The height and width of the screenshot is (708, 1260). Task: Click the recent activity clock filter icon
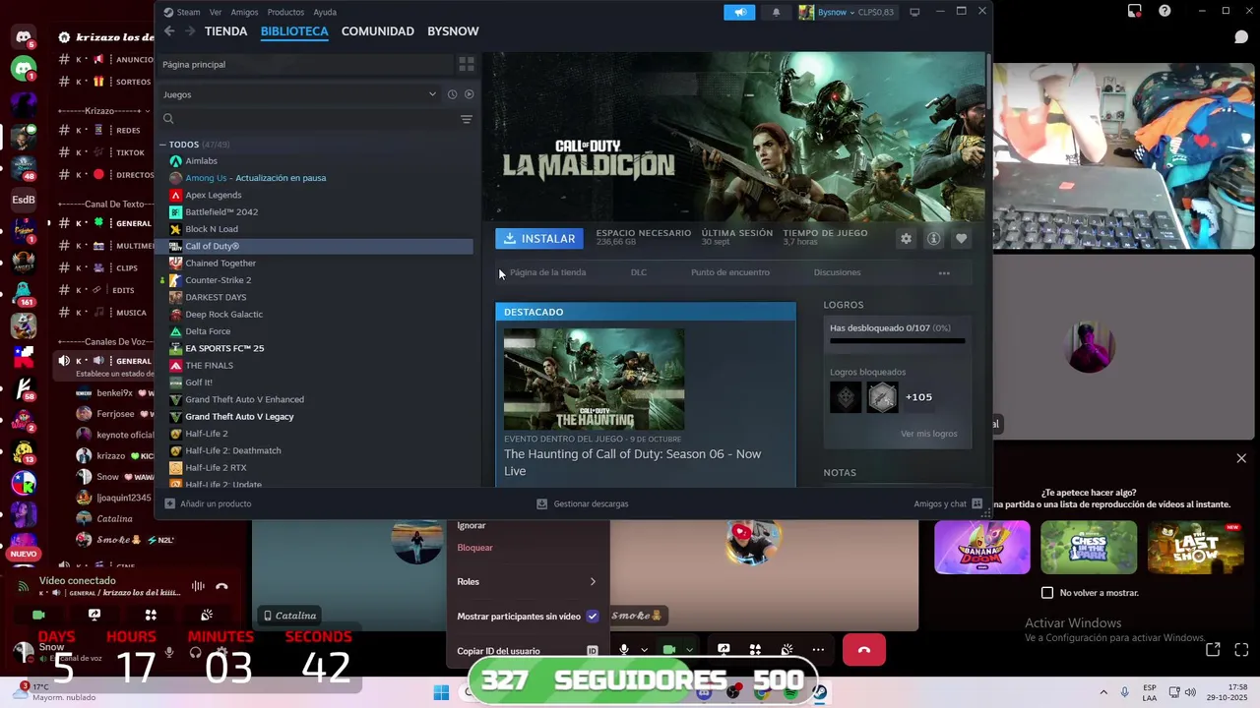point(452,94)
